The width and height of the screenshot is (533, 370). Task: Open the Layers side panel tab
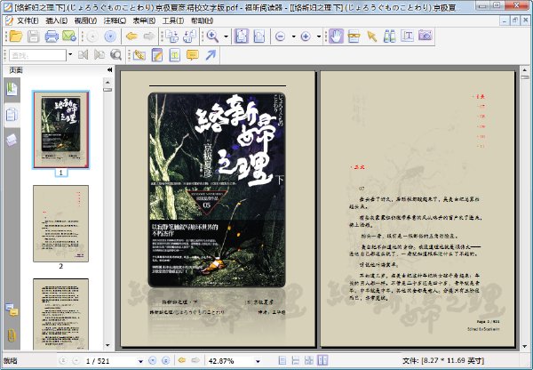(12, 140)
